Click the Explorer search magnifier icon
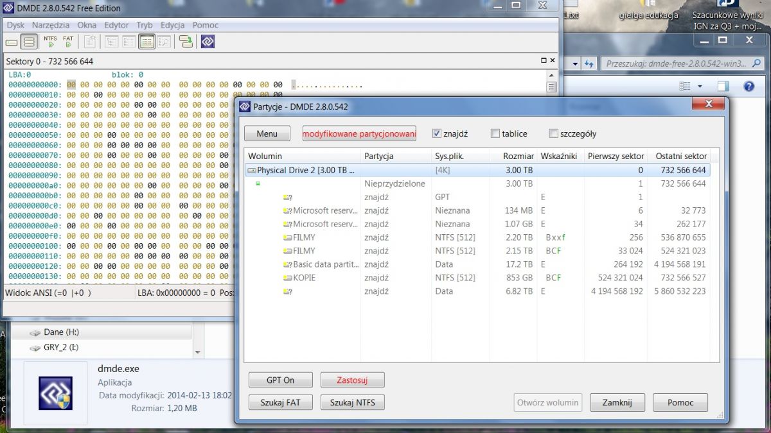The height and width of the screenshot is (433, 771). tap(756, 64)
